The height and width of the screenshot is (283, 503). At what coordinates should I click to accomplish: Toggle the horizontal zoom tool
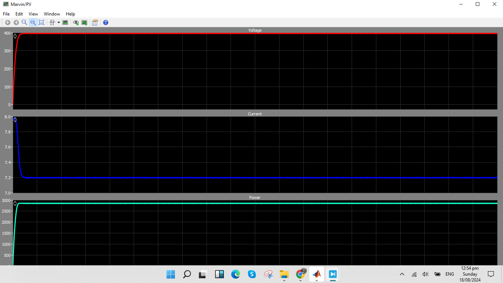pos(33,22)
